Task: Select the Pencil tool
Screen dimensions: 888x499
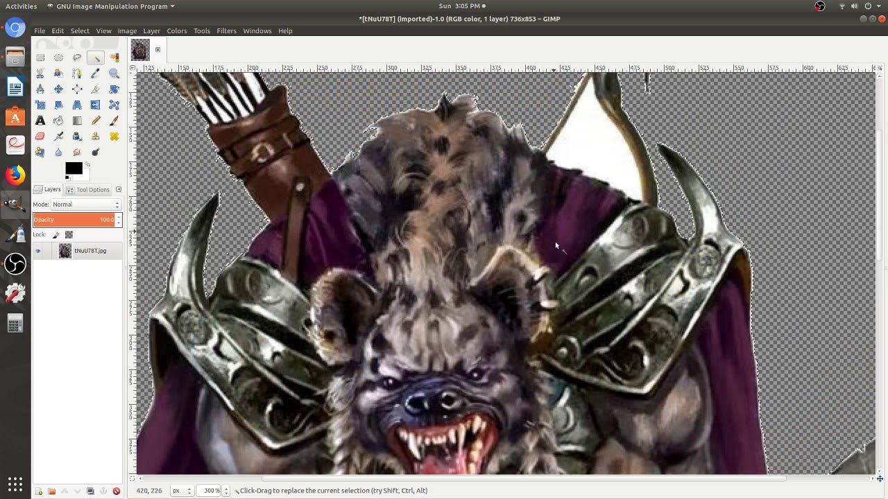Action: [96, 121]
